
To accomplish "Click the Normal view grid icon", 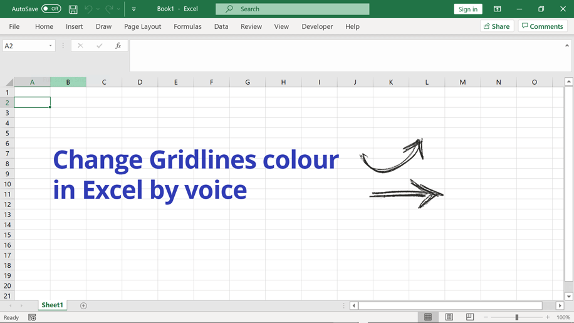I will pos(428,317).
